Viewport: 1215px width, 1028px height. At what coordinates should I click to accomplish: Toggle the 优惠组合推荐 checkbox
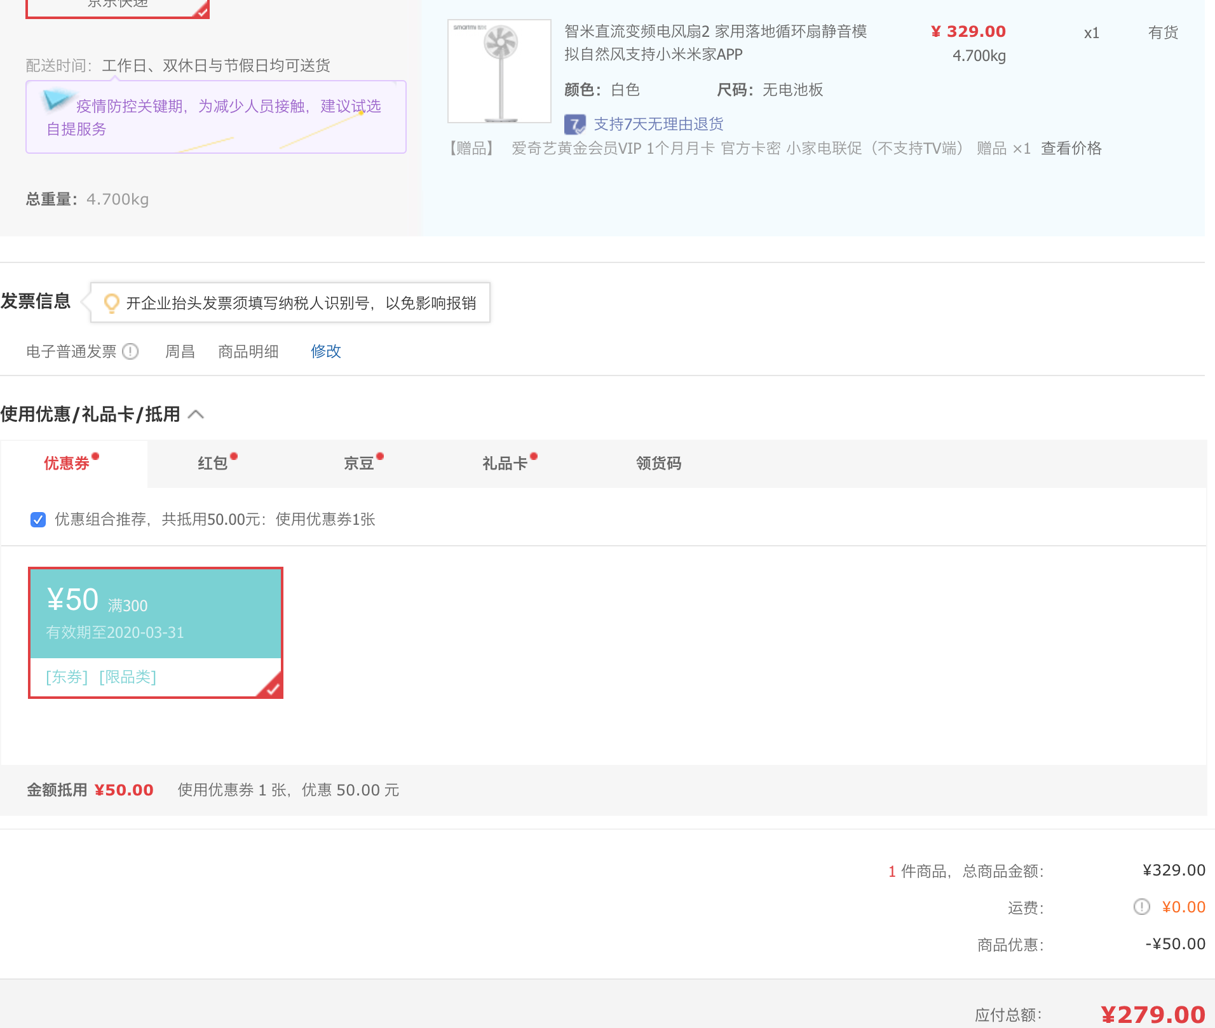click(38, 520)
